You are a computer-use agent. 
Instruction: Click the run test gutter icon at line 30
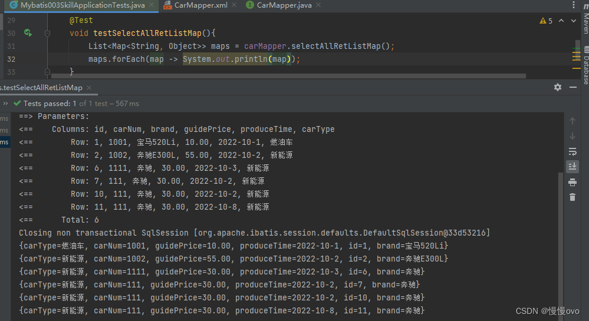(x=28, y=33)
